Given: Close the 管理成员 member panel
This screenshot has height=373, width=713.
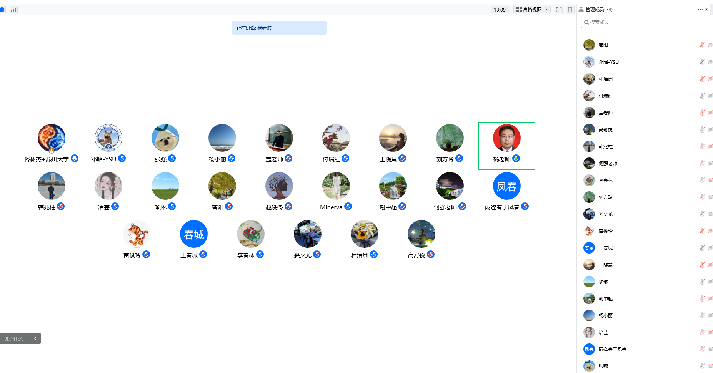Looking at the screenshot, I should click(706, 9).
